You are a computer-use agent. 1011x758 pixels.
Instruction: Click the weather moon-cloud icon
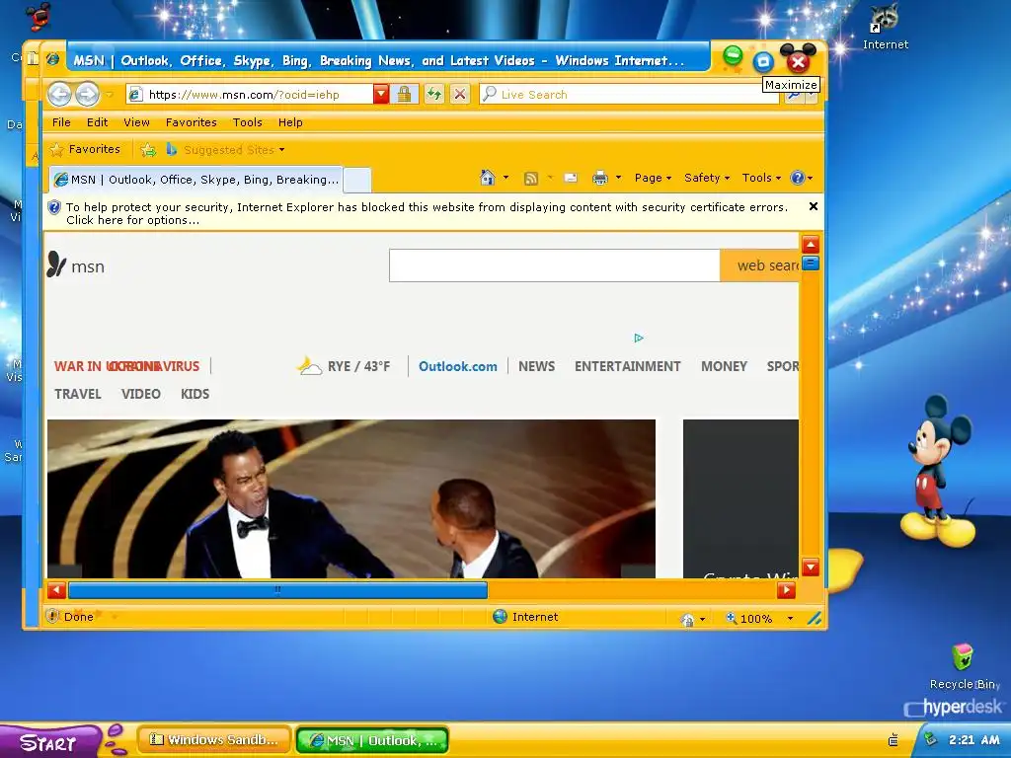[309, 366]
